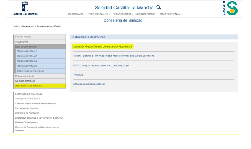The height and width of the screenshot is (149, 251).
Task: Open Ampliación Hospital General Universitario de Guadalajara
Action: [103, 46]
